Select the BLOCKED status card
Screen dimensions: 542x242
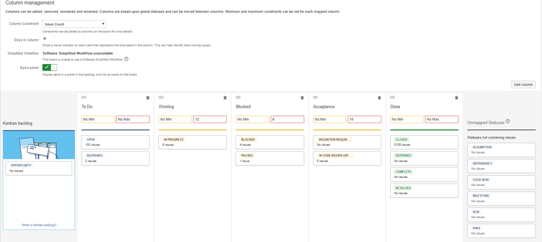pyautogui.click(x=270, y=142)
